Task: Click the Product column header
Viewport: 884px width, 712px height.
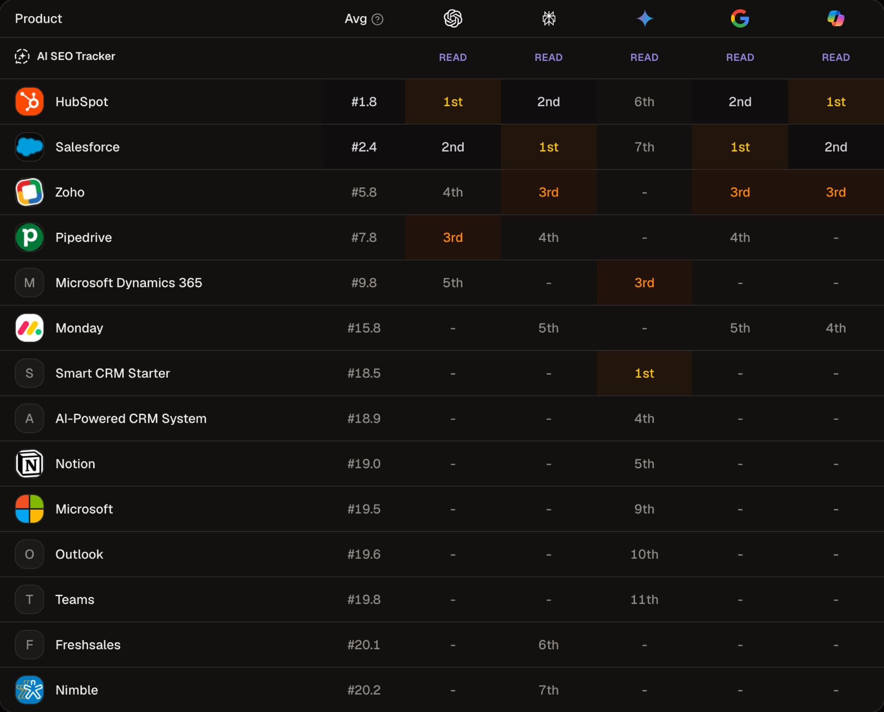Action: click(x=38, y=18)
